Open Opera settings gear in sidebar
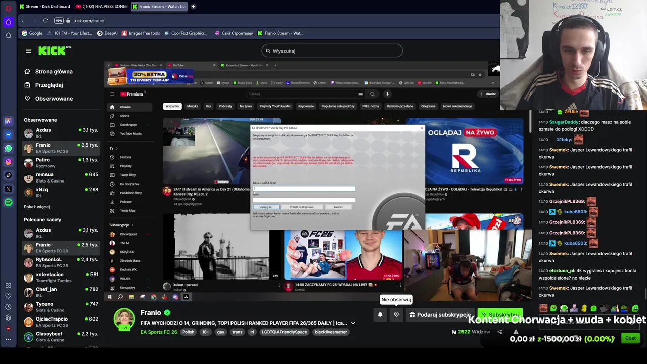Viewport: 647px width, 364px height. (x=8, y=317)
